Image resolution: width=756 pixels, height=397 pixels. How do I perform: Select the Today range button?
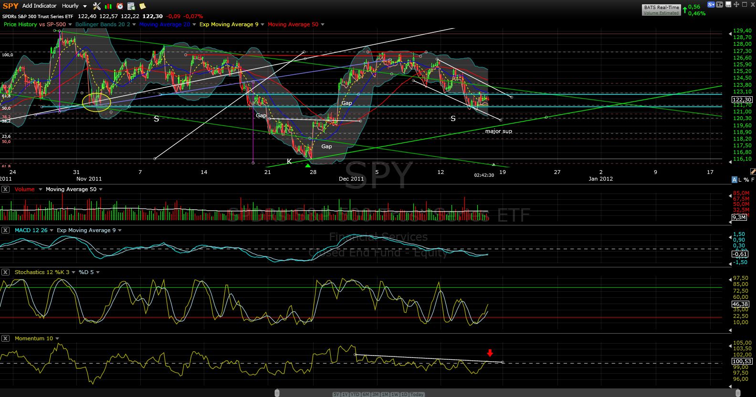[417, 394]
